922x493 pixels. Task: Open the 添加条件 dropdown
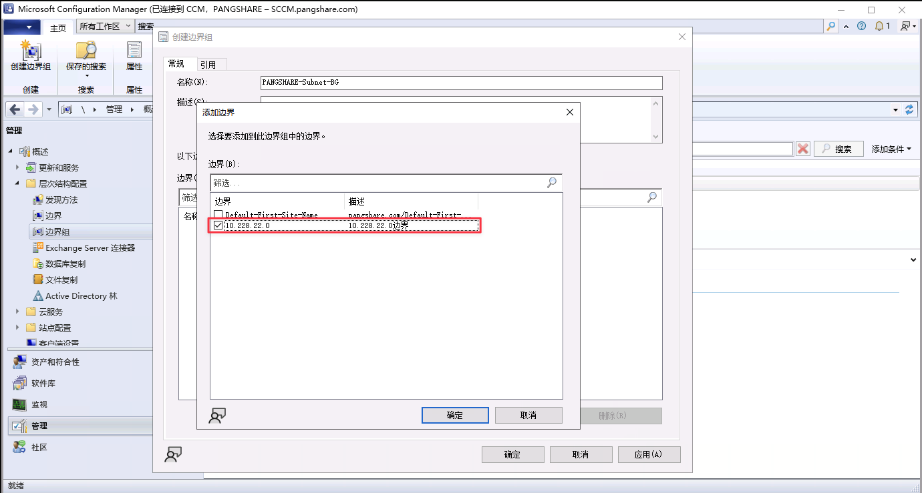(x=891, y=149)
